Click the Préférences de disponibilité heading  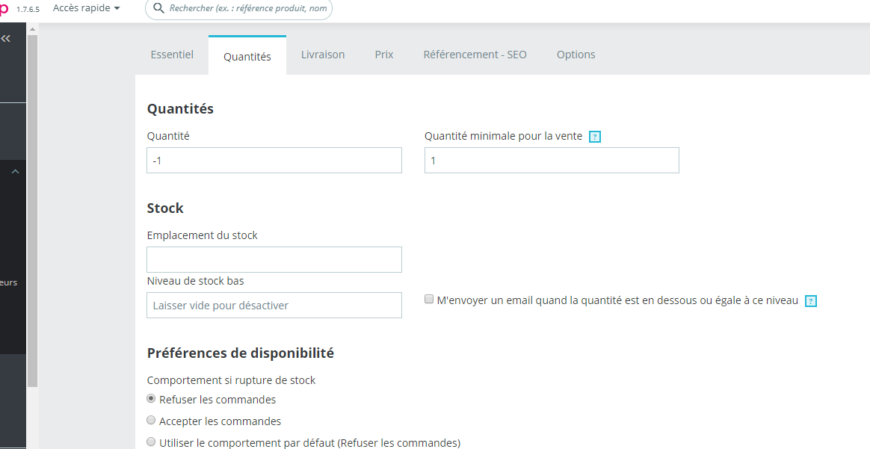(240, 353)
